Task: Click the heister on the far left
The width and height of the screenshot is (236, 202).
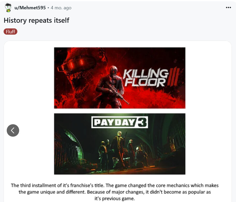Action: point(103,155)
